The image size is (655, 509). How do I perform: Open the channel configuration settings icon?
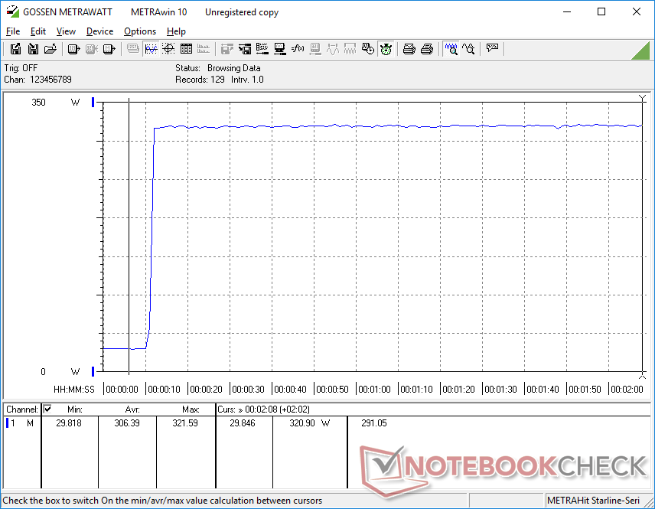coord(262,49)
